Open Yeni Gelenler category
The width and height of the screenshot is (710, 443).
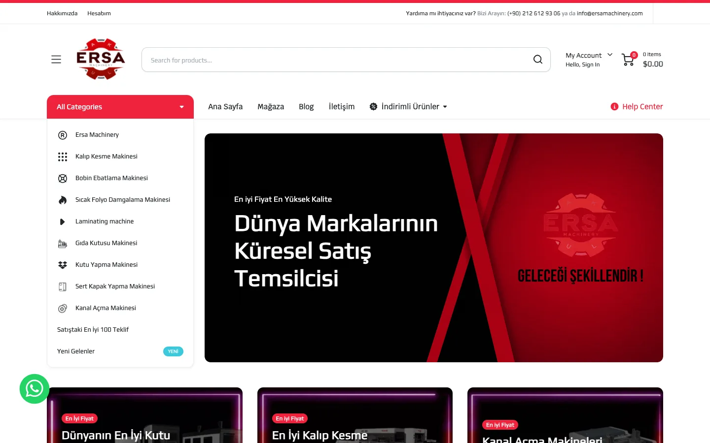coord(76,351)
